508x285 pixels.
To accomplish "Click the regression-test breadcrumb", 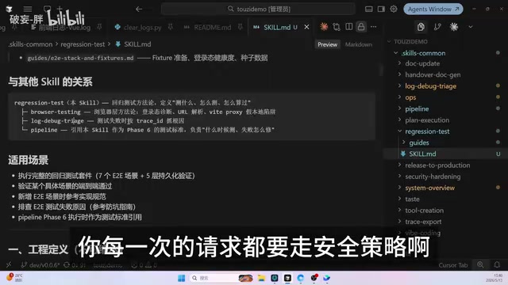I will pyautogui.click(x=83, y=44).
